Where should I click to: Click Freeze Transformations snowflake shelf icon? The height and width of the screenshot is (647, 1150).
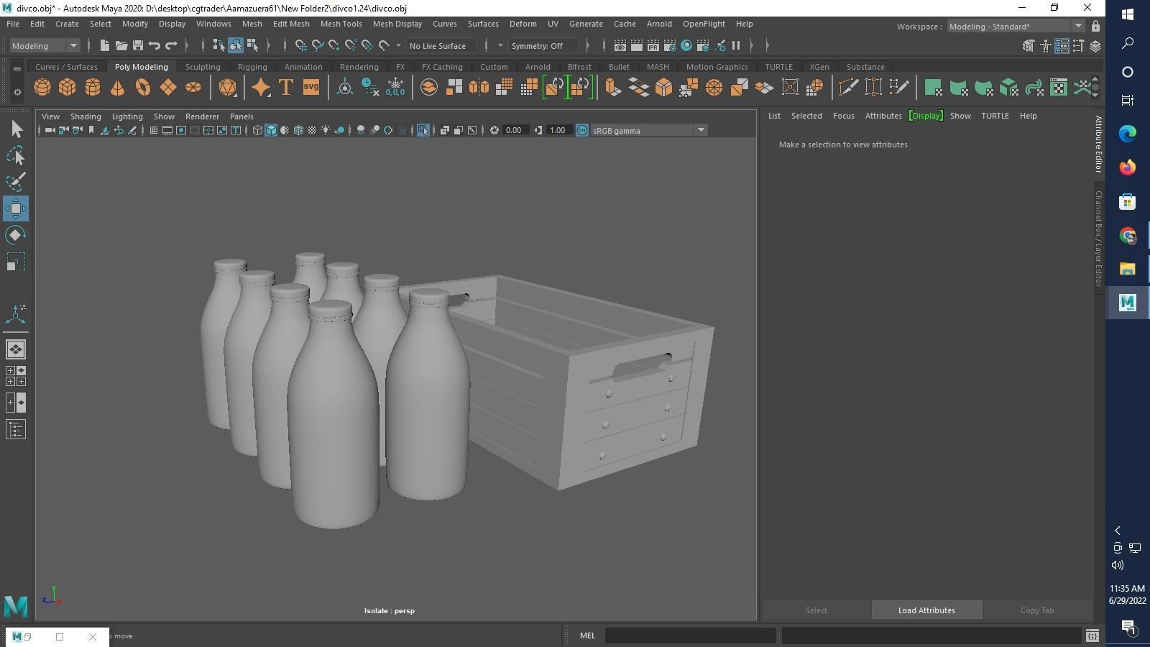click(395, 88)
